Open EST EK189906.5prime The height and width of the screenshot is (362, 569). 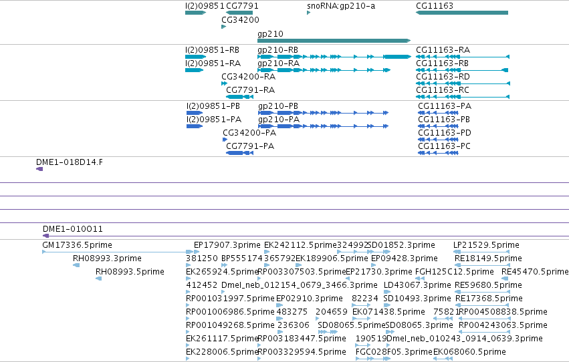point(332,258)
